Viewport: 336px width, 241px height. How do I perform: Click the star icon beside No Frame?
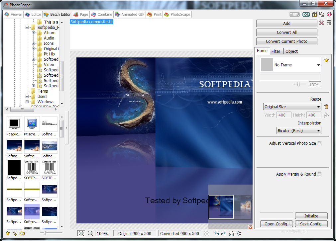click(x=326, y=60)
